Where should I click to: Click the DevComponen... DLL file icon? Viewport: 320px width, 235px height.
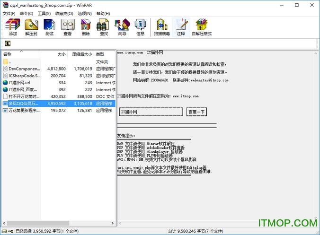click(x=6, y=69)
